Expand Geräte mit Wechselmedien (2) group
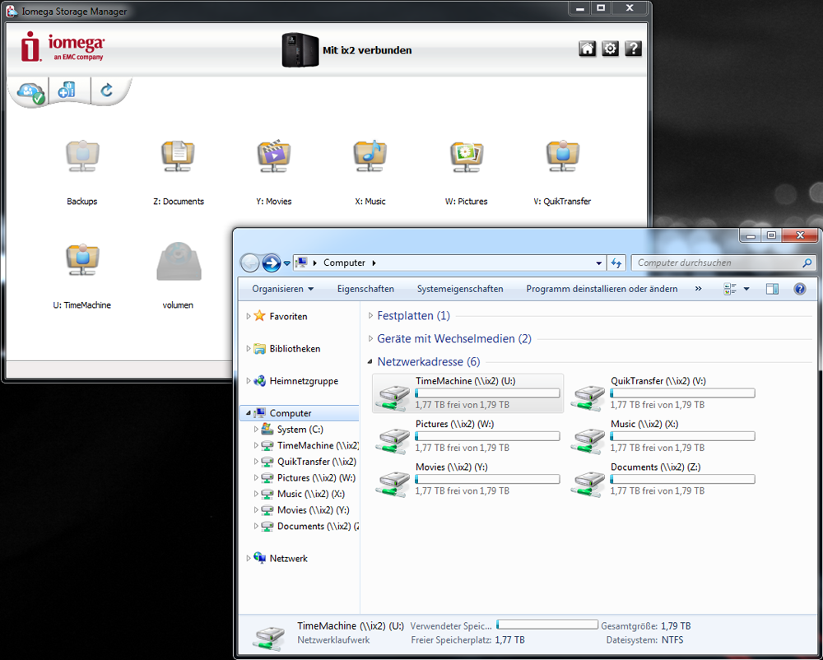This screenshot has width=823, height=660. click(370, 339)
